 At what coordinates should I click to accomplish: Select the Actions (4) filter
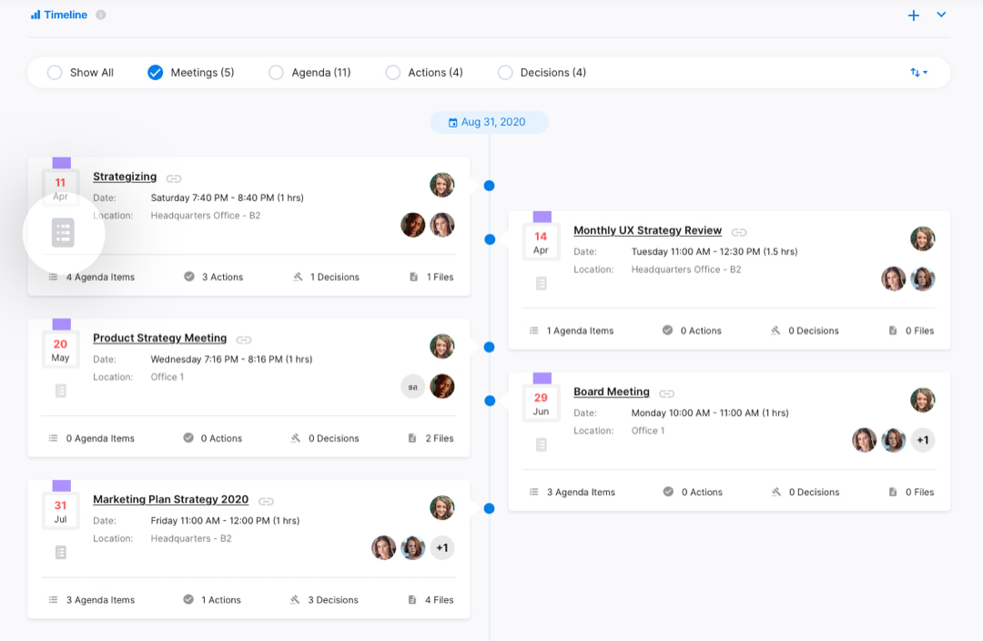[392, 72]
